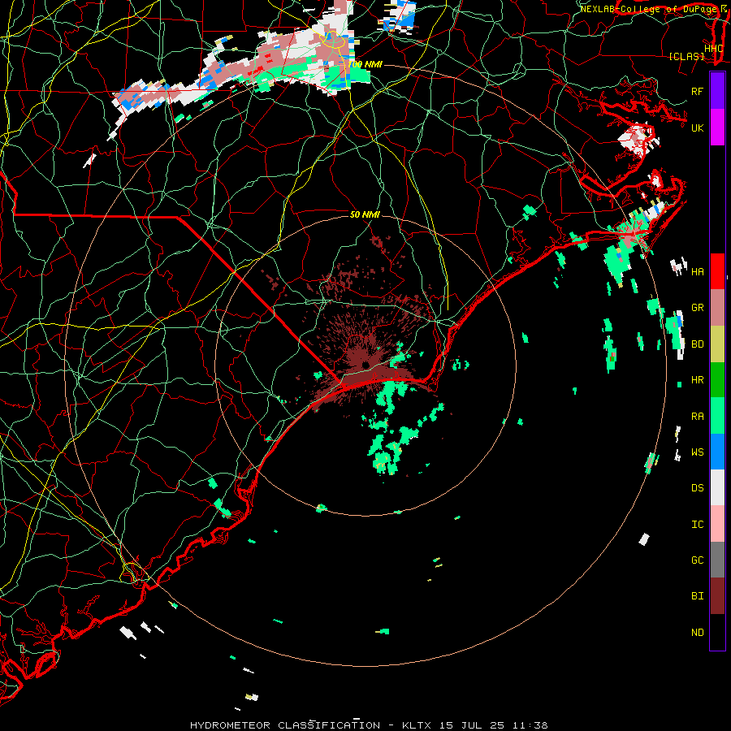This screenshot has height=731, width=731.
Task: Click the BI biological brown swatch
Action: click(x=717, y=596)
